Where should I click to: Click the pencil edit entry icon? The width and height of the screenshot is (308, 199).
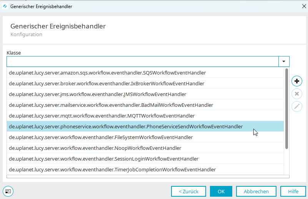coord(296,106)
